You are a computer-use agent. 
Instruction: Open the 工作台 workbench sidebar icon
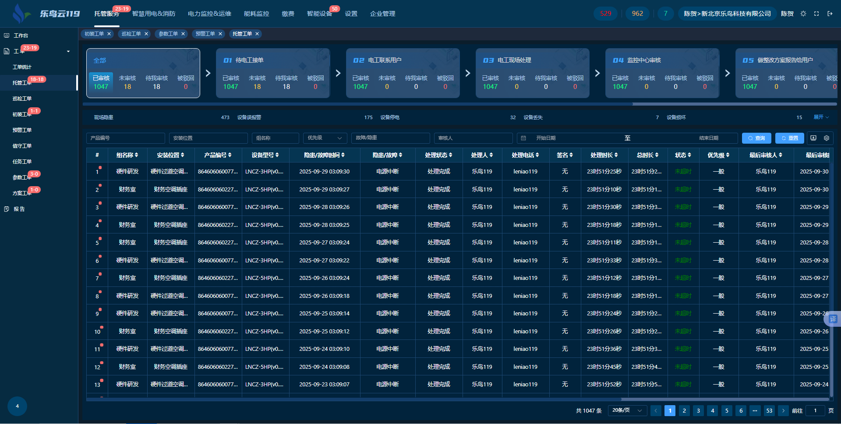point(7,35)
